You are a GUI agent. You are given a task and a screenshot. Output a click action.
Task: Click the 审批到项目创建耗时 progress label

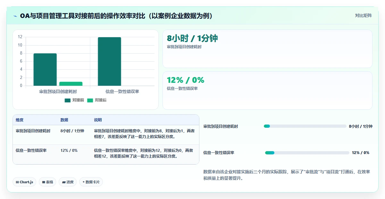pyautogui.click(x=221, y=126)
